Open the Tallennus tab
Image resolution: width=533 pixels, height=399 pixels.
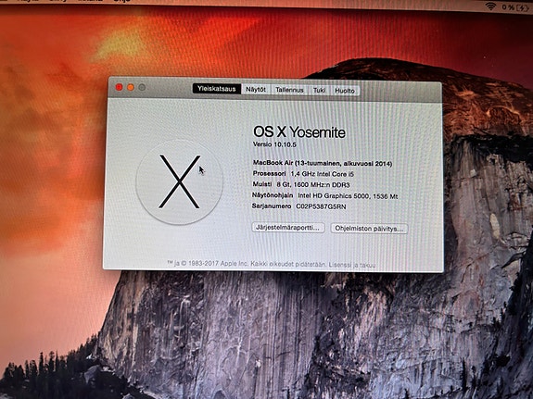[x=289, y=90]
